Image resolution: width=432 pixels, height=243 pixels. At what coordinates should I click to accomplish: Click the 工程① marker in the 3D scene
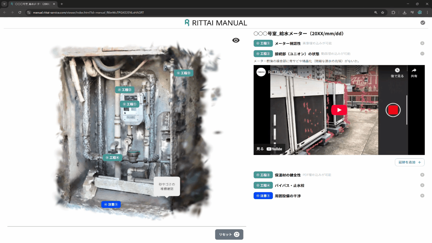[x=130, y=104]
